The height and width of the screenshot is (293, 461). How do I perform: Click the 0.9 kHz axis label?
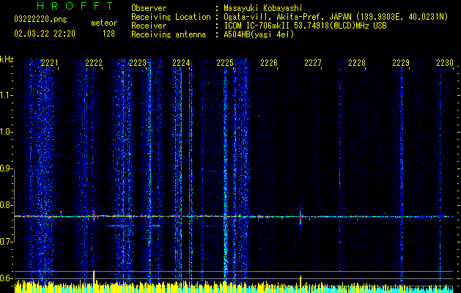7,168
